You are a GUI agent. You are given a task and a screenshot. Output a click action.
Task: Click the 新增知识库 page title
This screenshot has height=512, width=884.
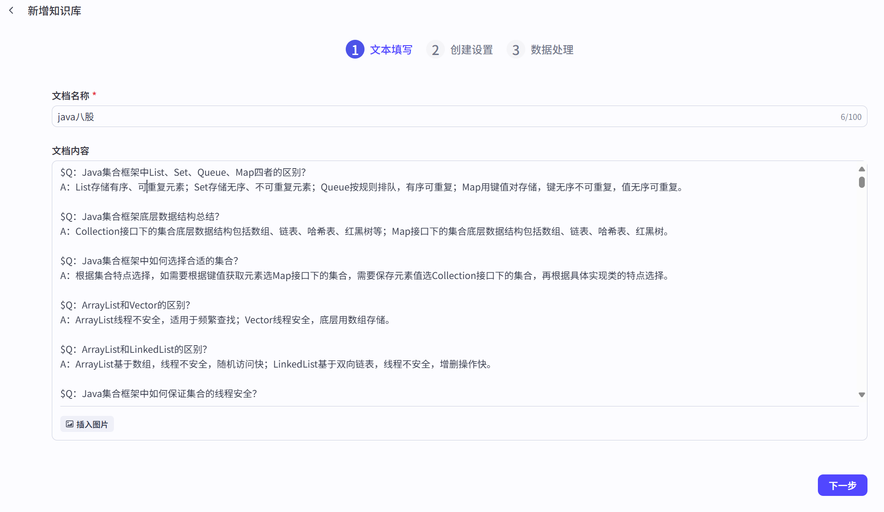(x=54, y=11)
